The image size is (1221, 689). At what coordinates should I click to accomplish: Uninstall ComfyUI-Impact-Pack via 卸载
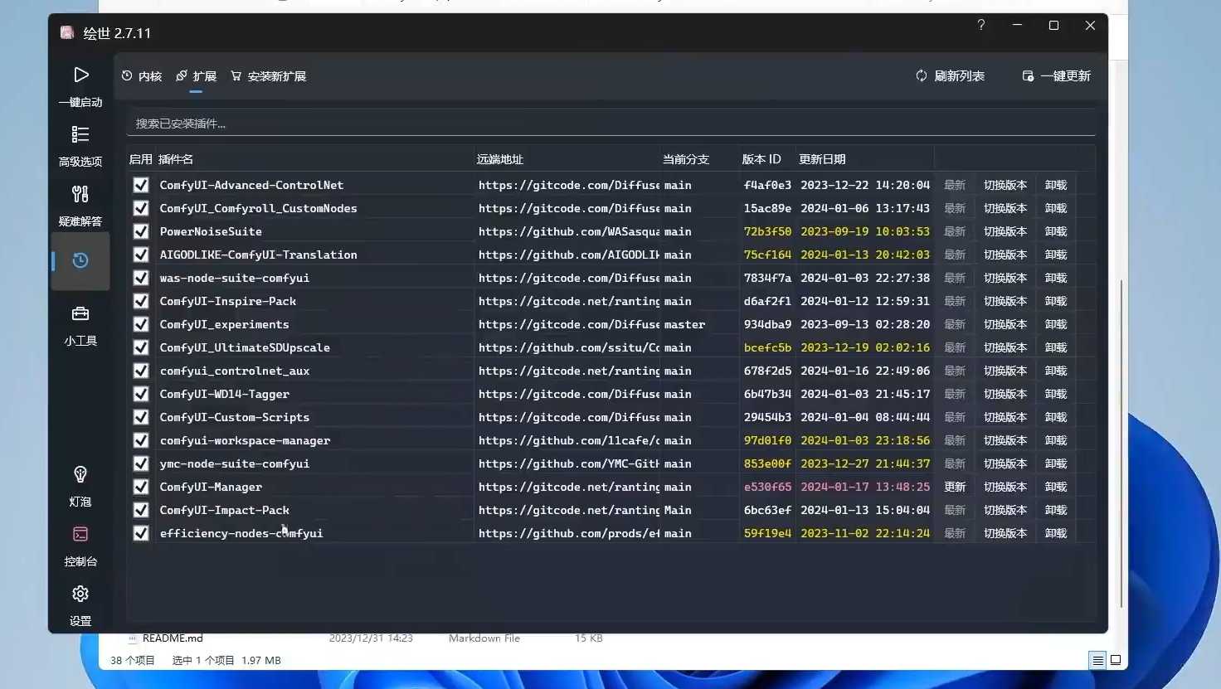(x=1056, y=510)
